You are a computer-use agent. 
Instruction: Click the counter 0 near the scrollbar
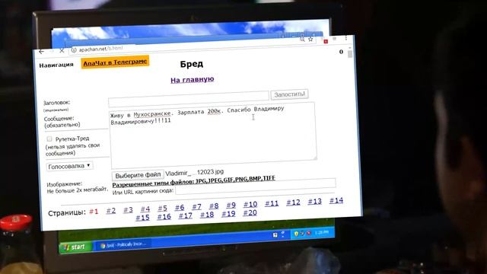point(342,52)
